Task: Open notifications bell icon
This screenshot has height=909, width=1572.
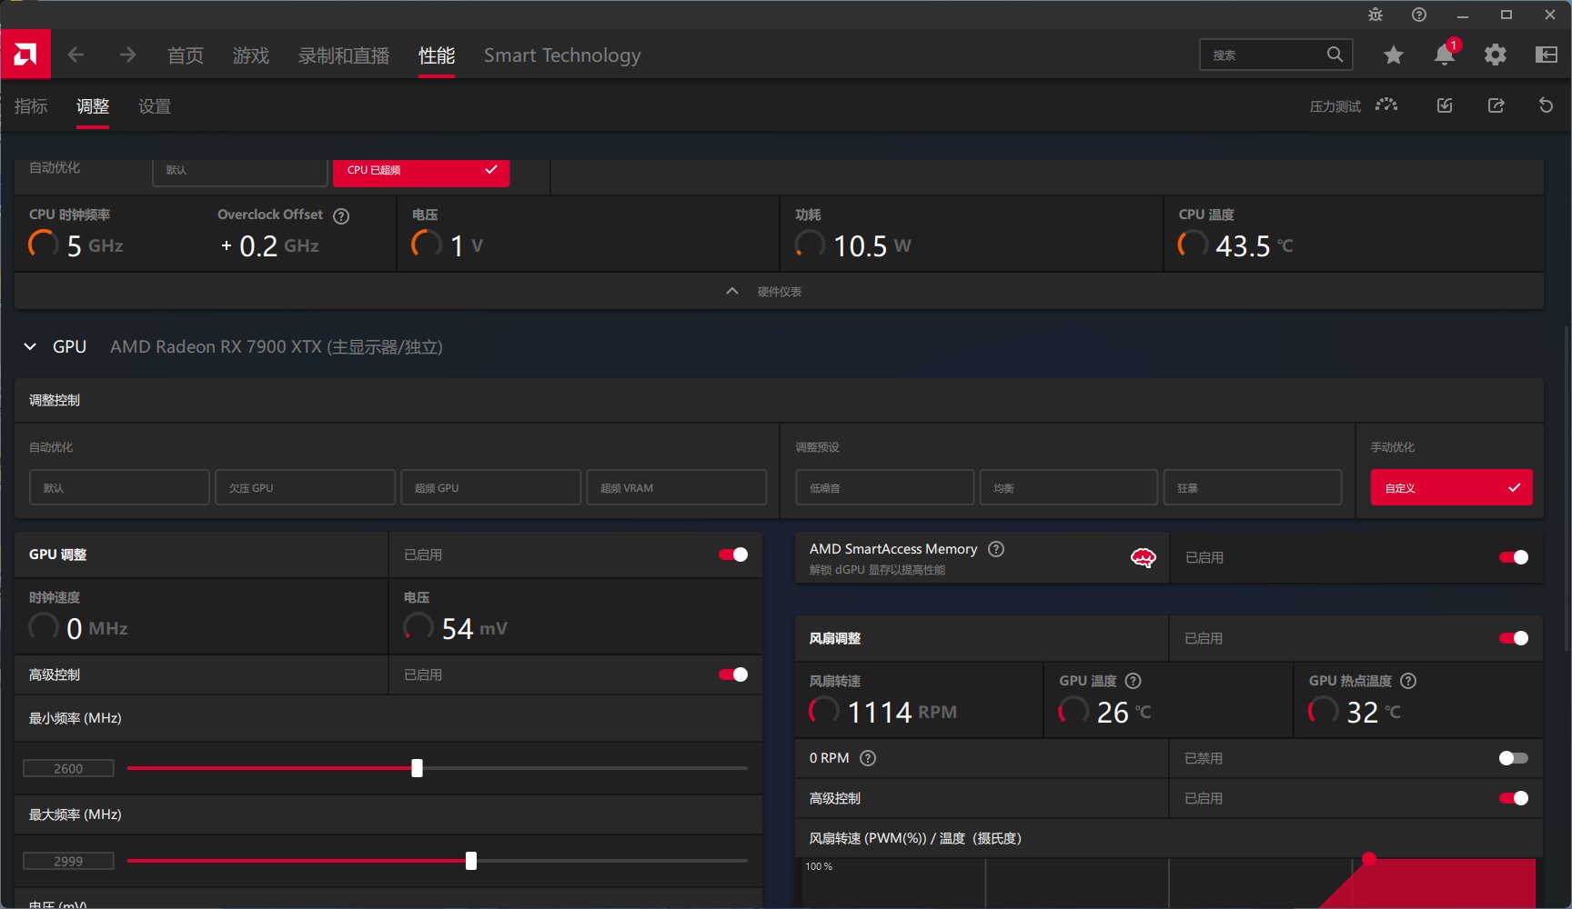Action: (x=1444, y=55)
